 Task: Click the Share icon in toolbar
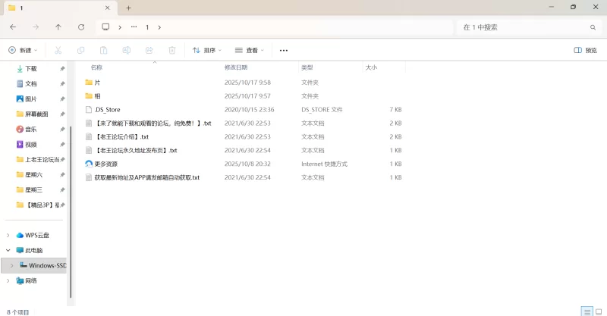(149, 50)
